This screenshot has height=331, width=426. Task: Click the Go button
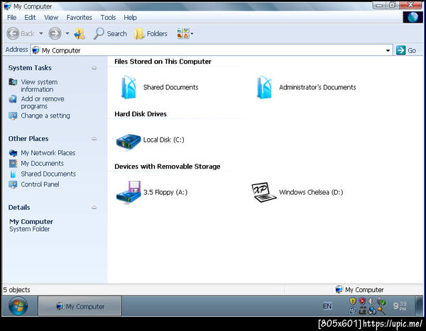[406, 50]
